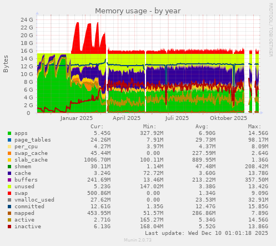
Task: Click the 'Last update' timestamp line
Action: pos(207,233)
